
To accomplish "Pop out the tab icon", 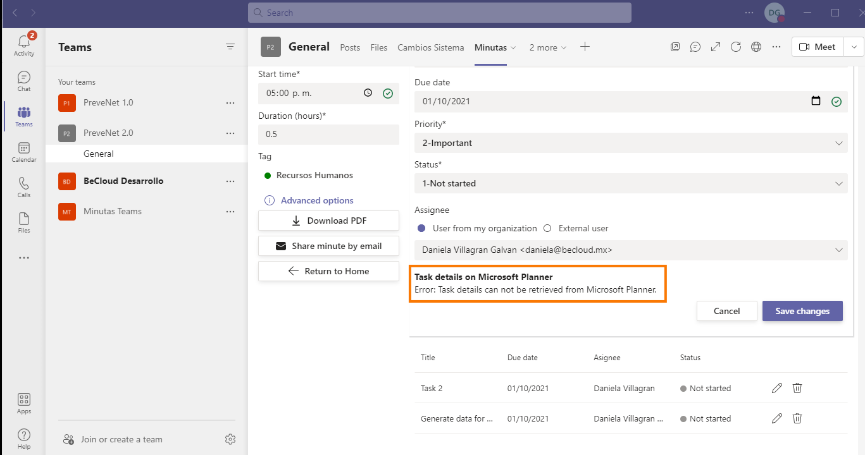I will pos(676,47).
